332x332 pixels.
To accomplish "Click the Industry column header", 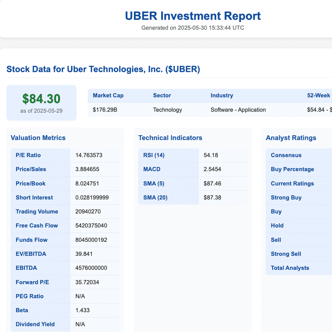I will tap(222, 95).
